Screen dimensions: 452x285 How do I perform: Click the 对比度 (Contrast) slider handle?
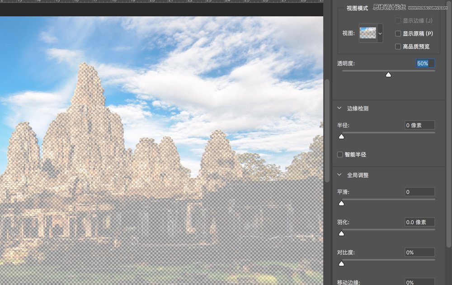pyautogui.click(x=341, y=263)
